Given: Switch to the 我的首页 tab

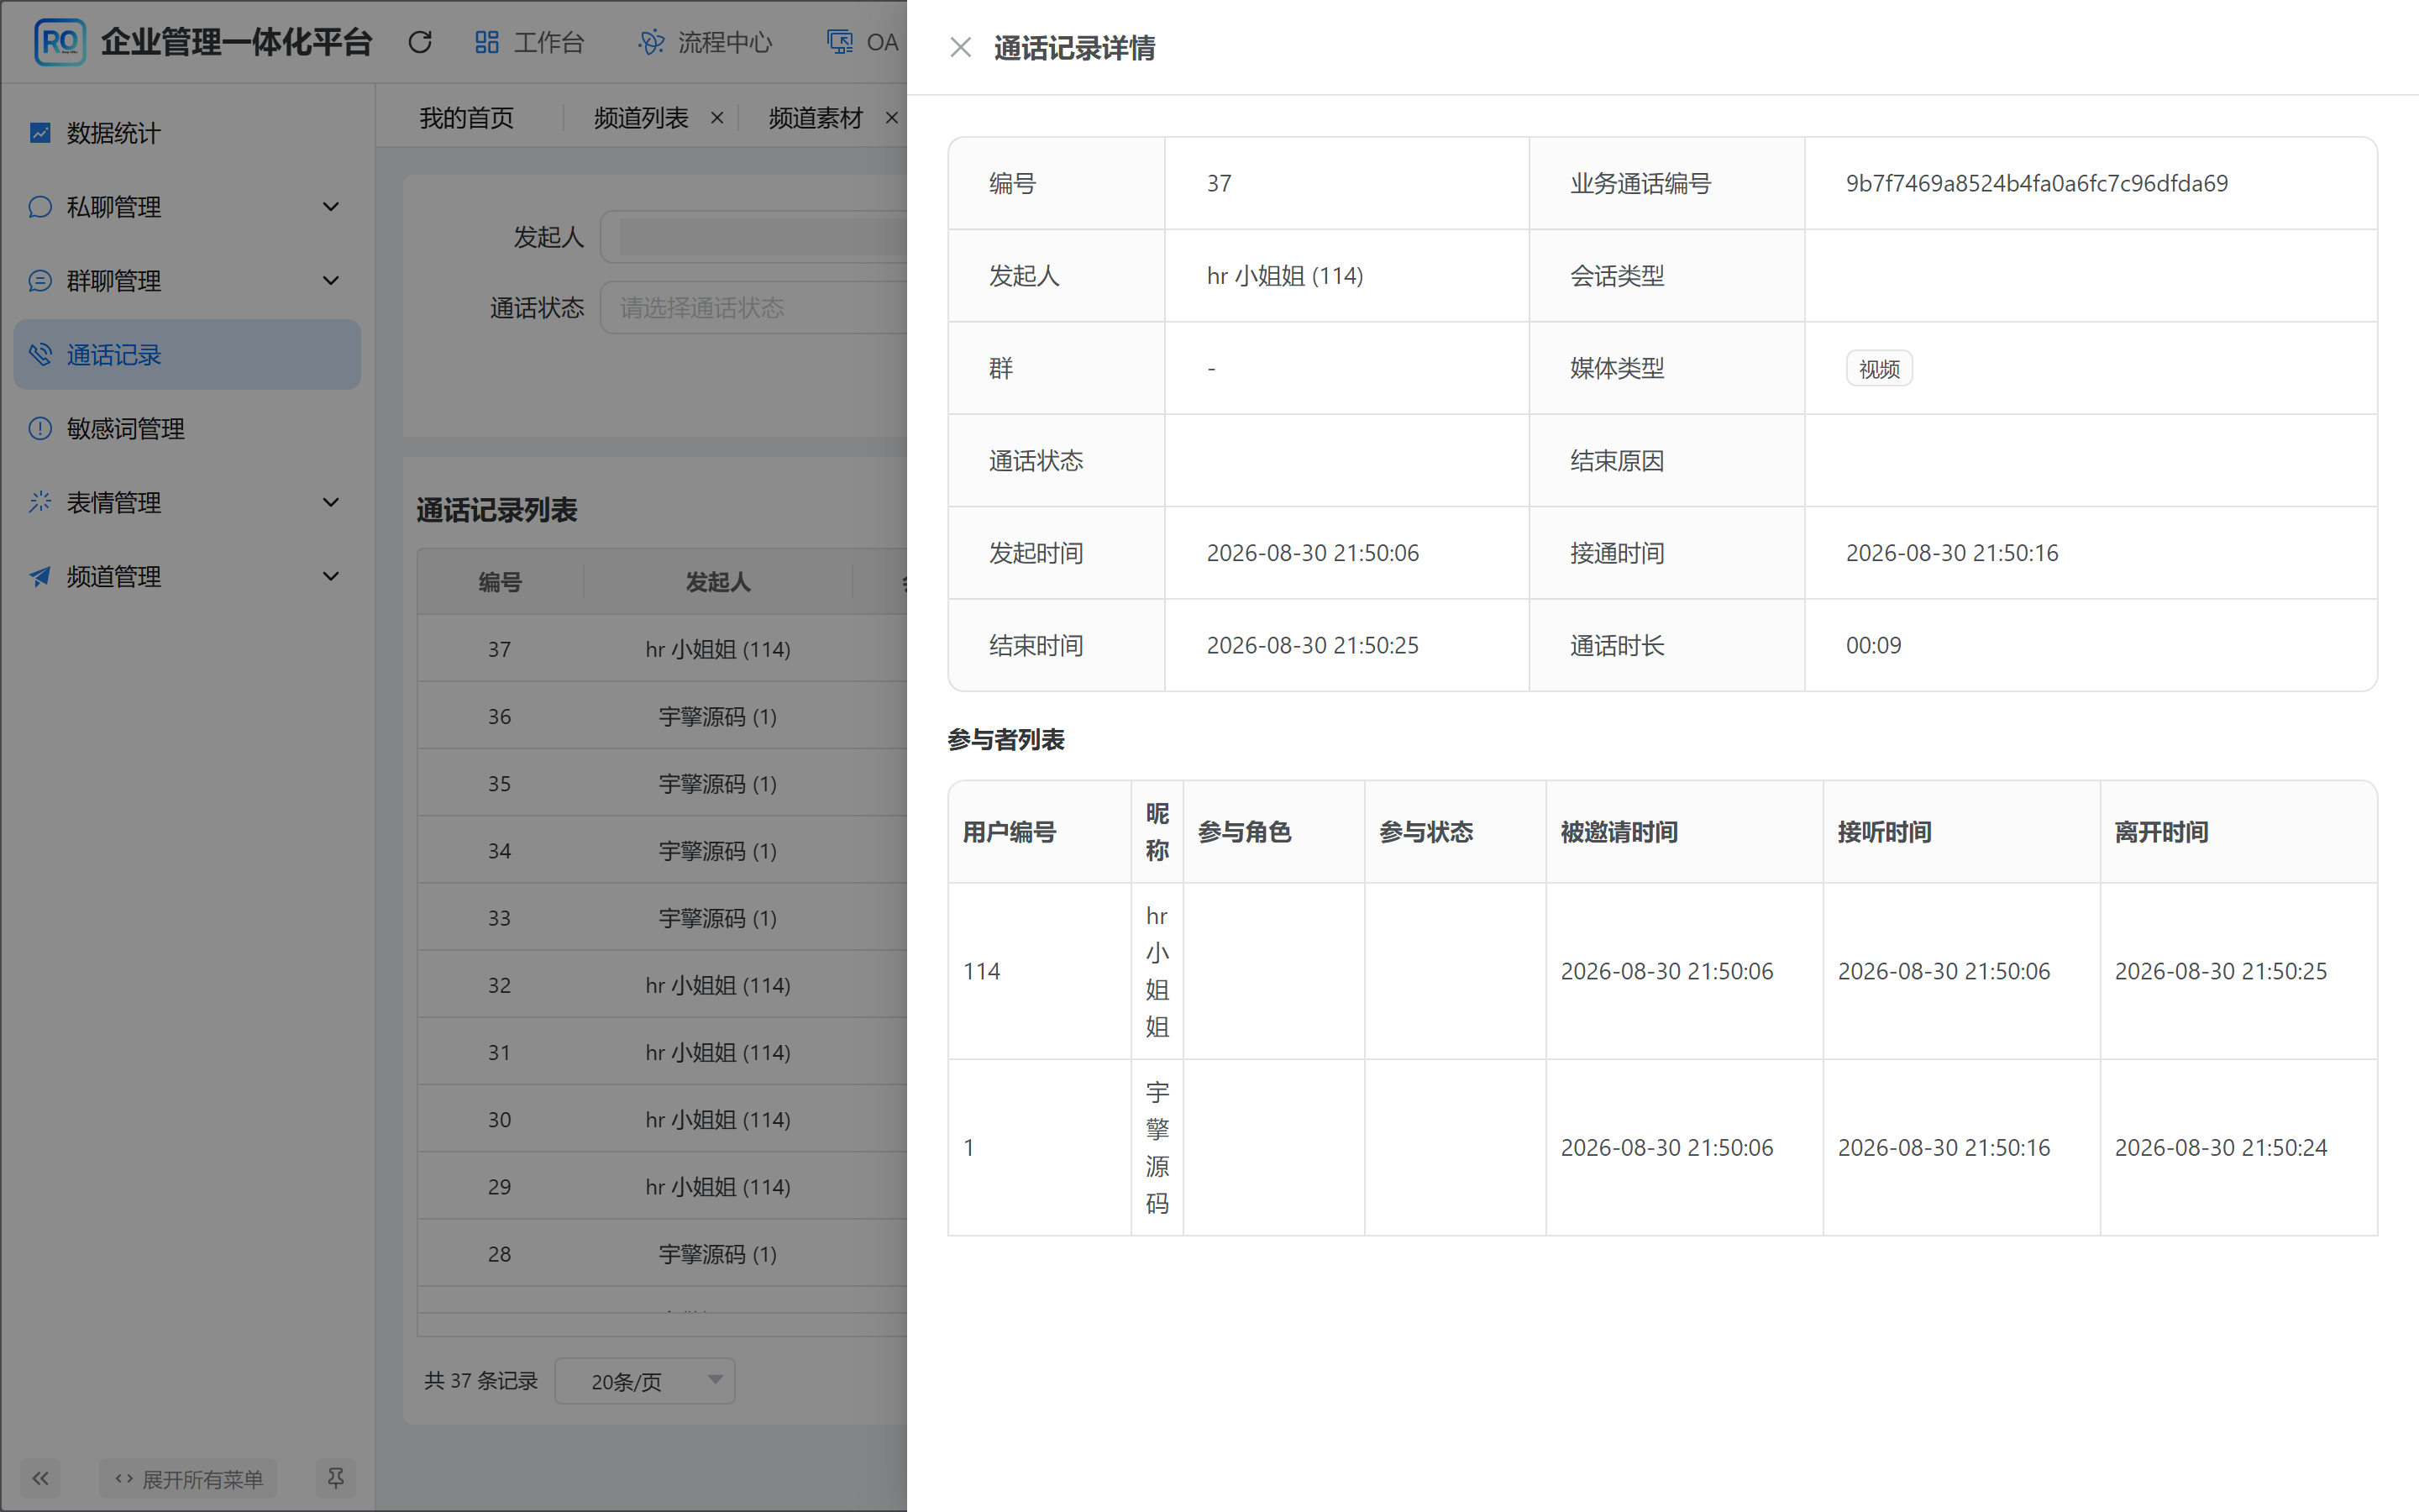Looking at the screenshot, I should [x=467, y=118].
